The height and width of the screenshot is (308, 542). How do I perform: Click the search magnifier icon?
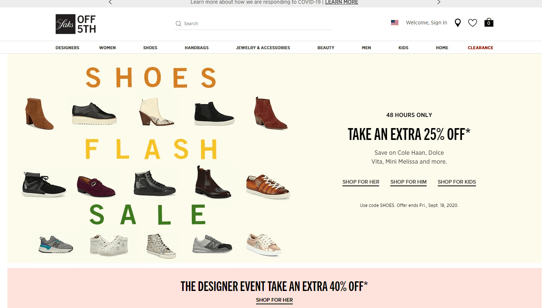pyautogui.click(x=178, y=24)
